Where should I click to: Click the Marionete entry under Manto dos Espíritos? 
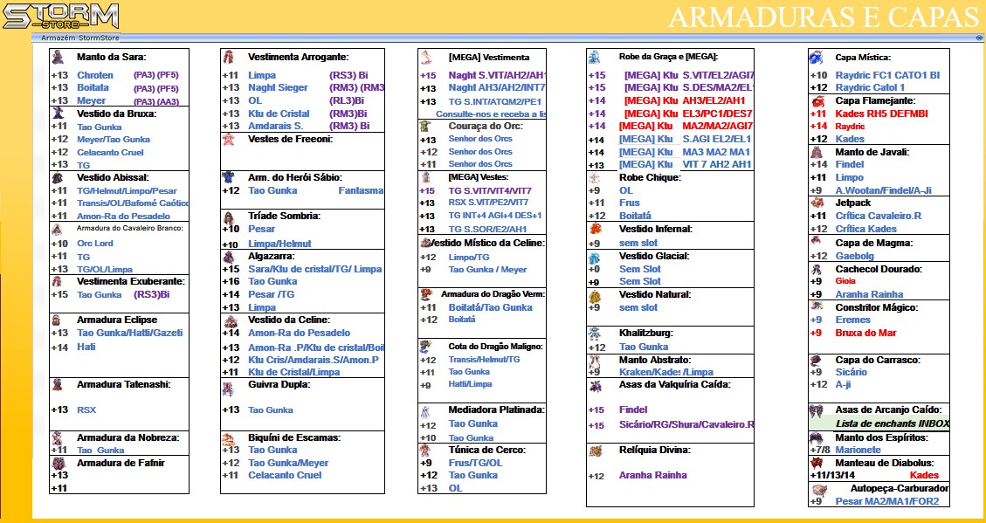coord(858,450)
